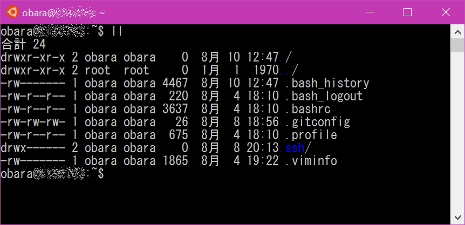This screenshot has height=225, width=465.
Task: Click the empty prompt on last line
Action: pyautogui.click(x=52, y=174)
